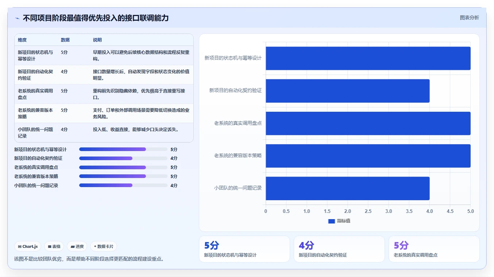
Task: Click the 说明 column header
Action: (97, 40)
